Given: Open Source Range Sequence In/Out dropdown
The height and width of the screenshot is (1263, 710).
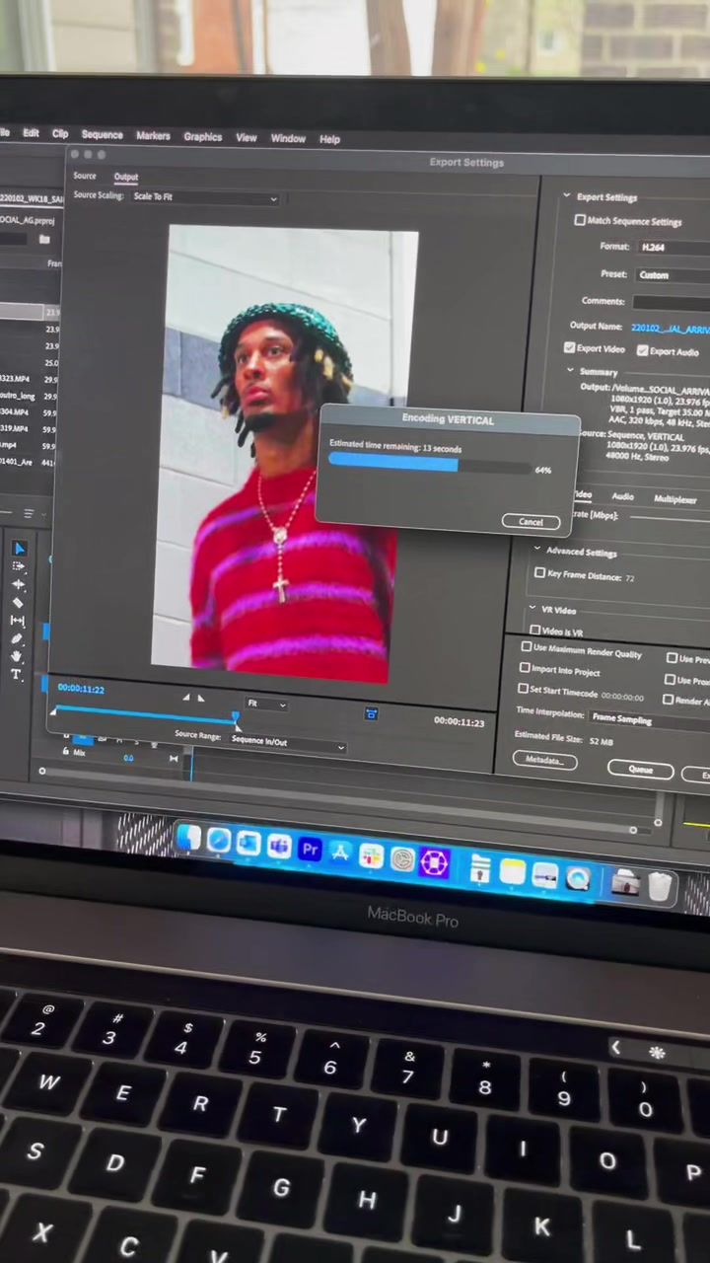Looking at the screenshot, I should coord(287,743).
